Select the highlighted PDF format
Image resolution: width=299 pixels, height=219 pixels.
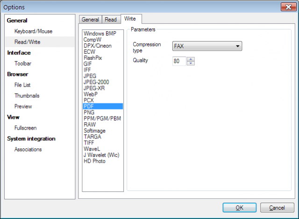tap(103, 106)
